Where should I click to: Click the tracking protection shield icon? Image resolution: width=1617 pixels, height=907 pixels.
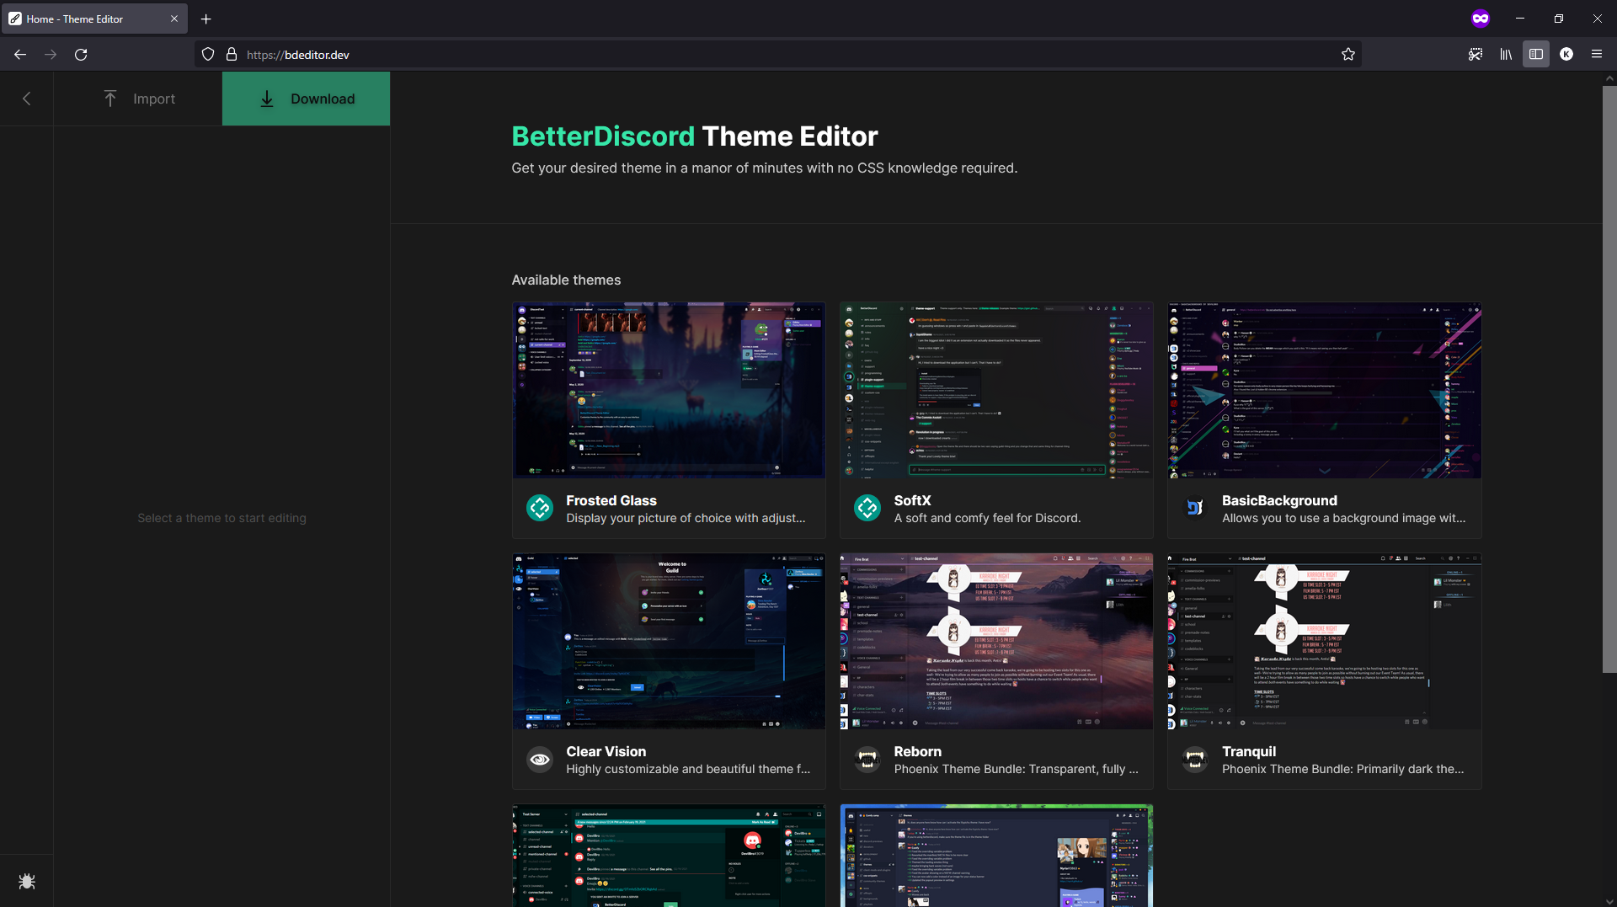pos(208,55)
